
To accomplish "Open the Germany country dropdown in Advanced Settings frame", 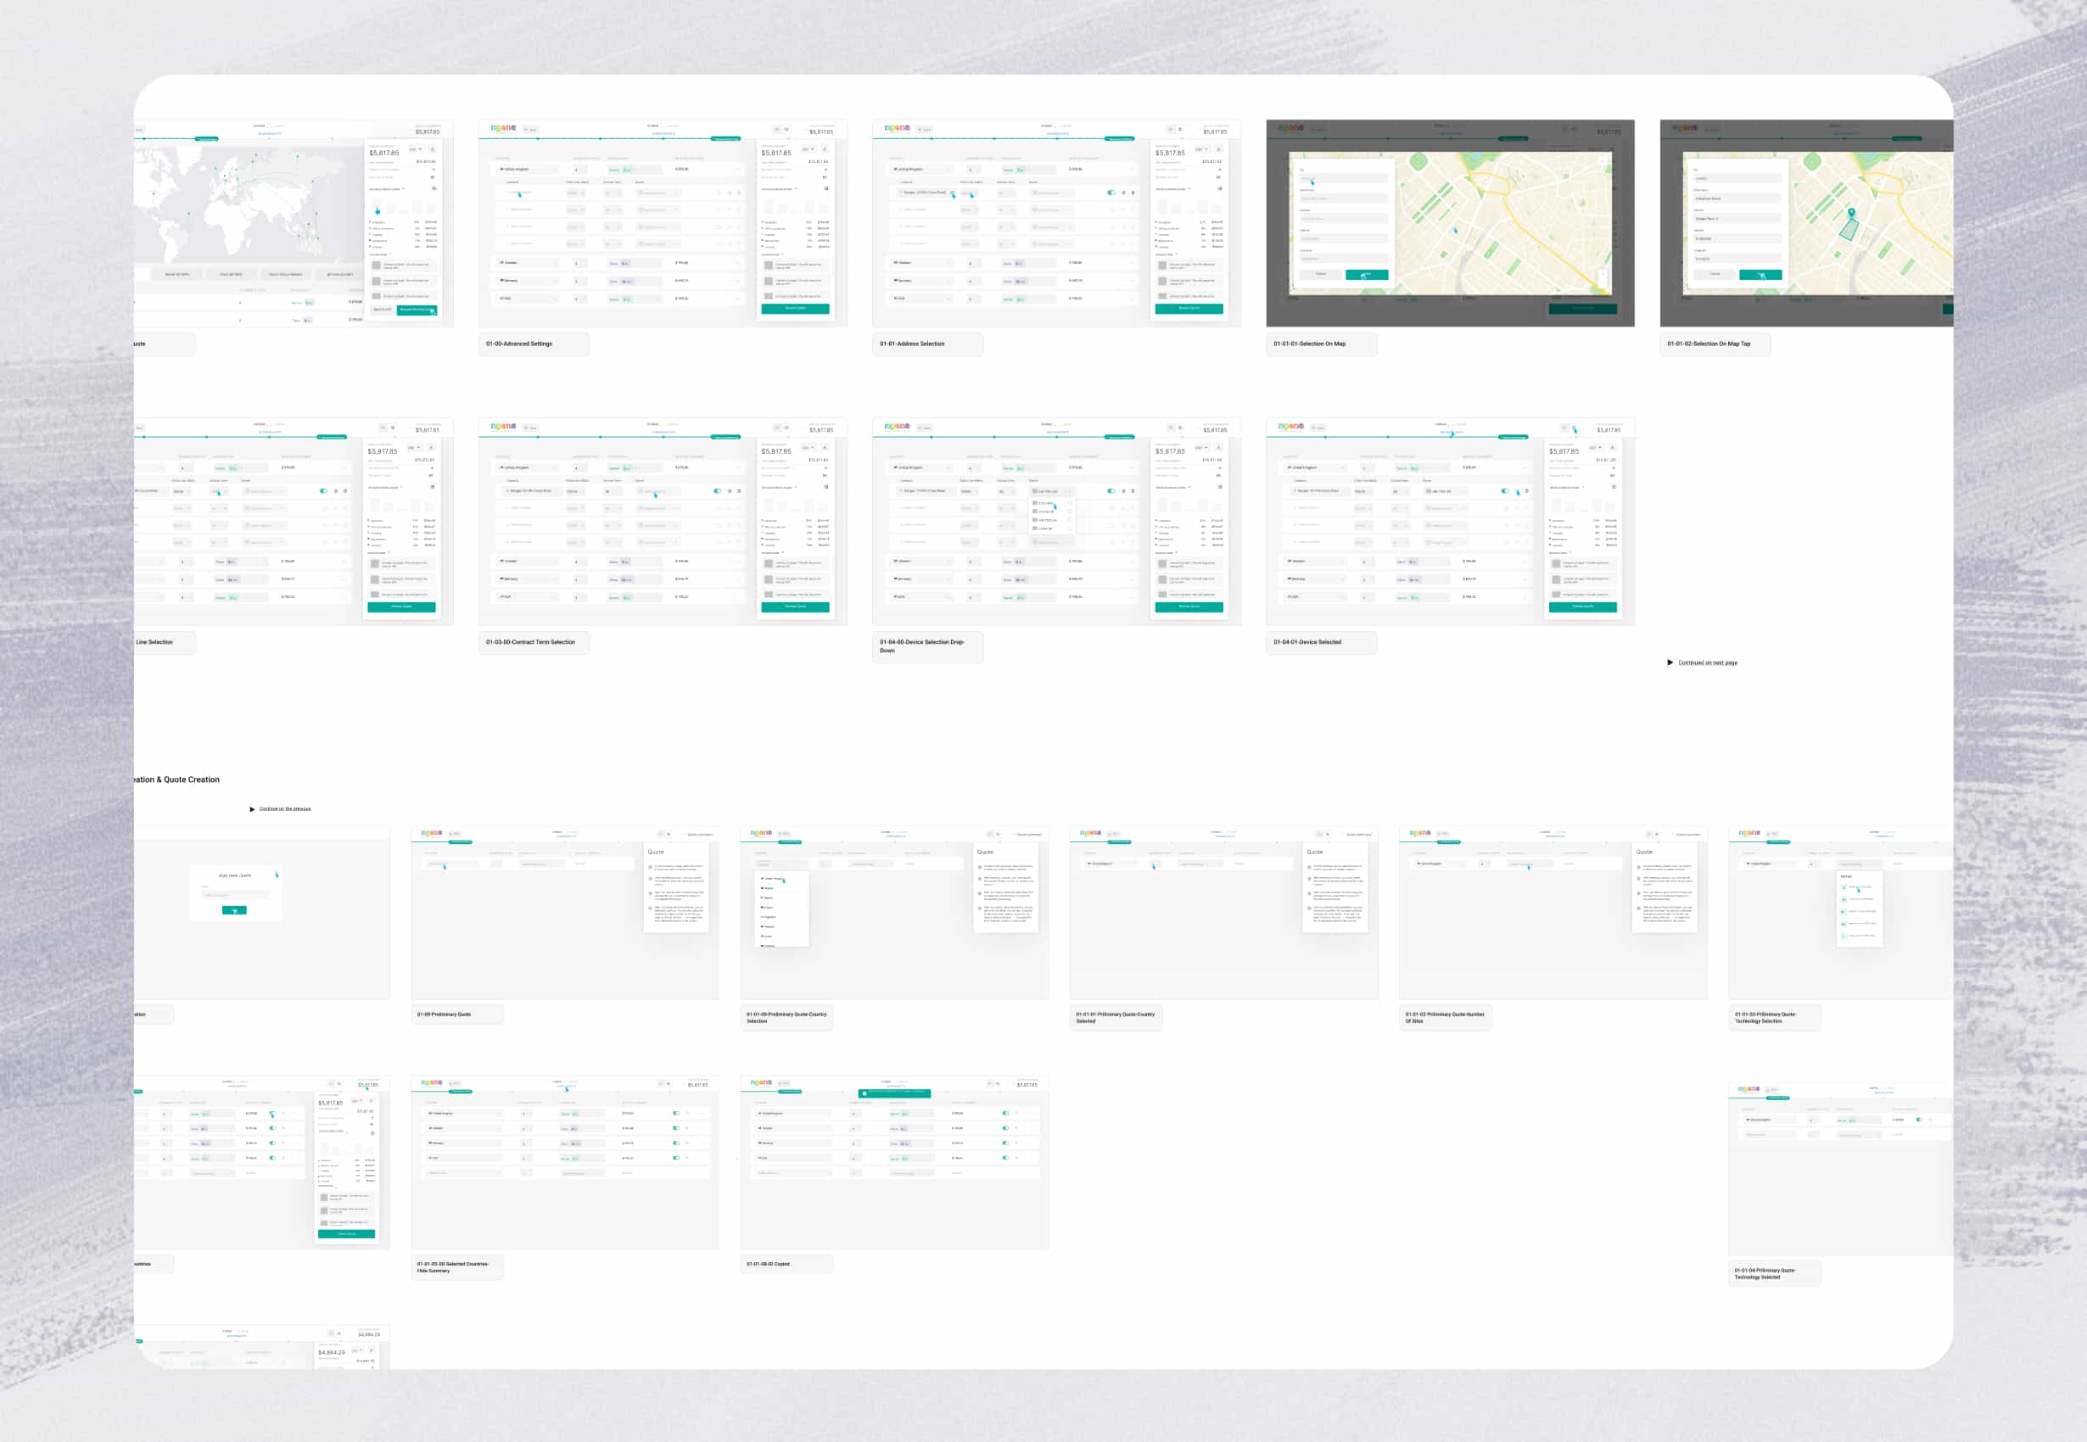I will 527,280.
